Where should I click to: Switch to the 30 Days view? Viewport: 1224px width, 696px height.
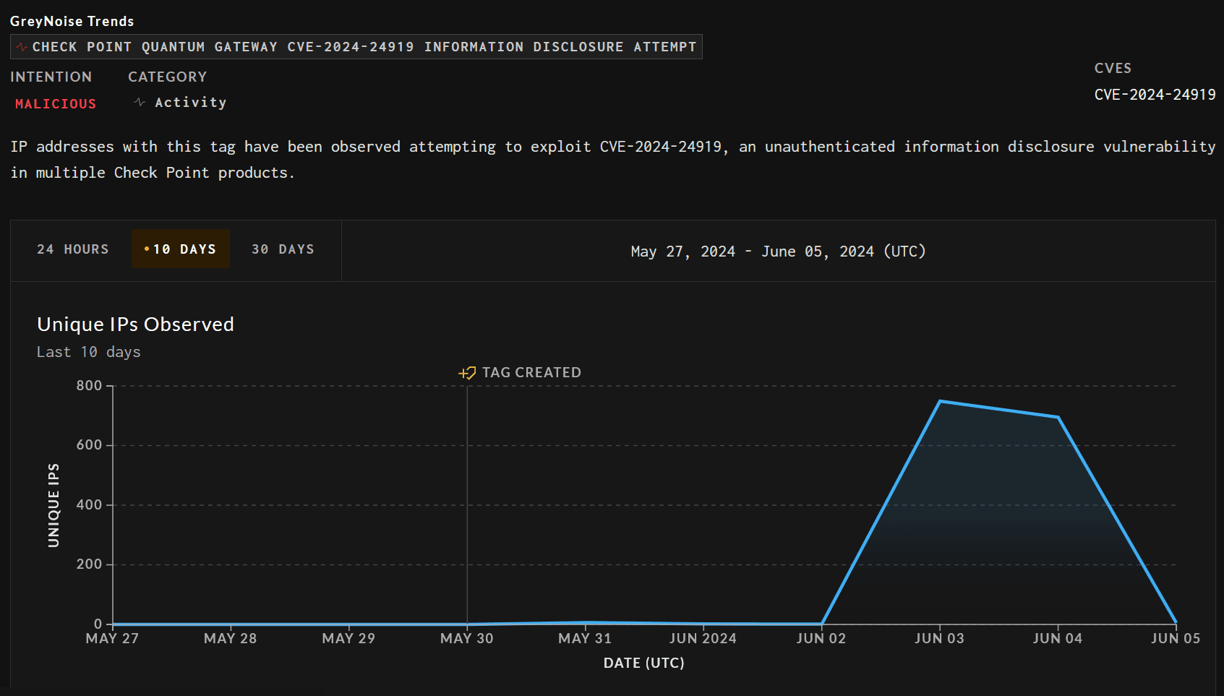tap(283, 249)
